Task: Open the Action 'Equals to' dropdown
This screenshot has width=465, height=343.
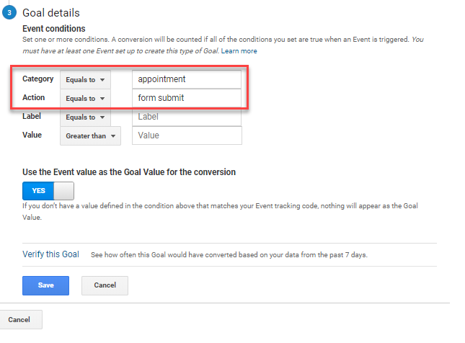Action: coord(85,98)
